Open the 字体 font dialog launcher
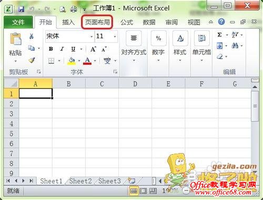This screenshot has height=200, width=263. [115, 72]
